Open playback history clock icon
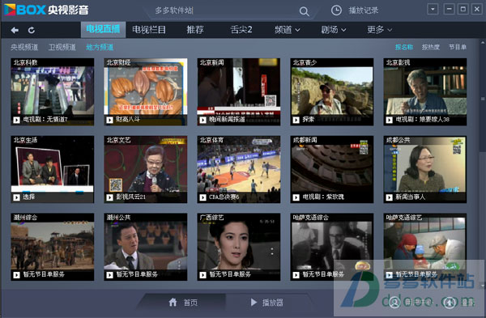Screen dimensions: 486x318 click(336, 11)
